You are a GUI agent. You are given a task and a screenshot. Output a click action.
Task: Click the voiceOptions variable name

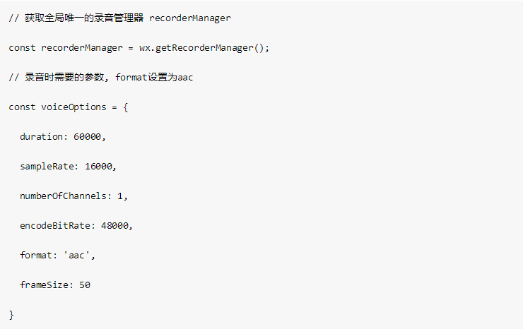(74, 107)
